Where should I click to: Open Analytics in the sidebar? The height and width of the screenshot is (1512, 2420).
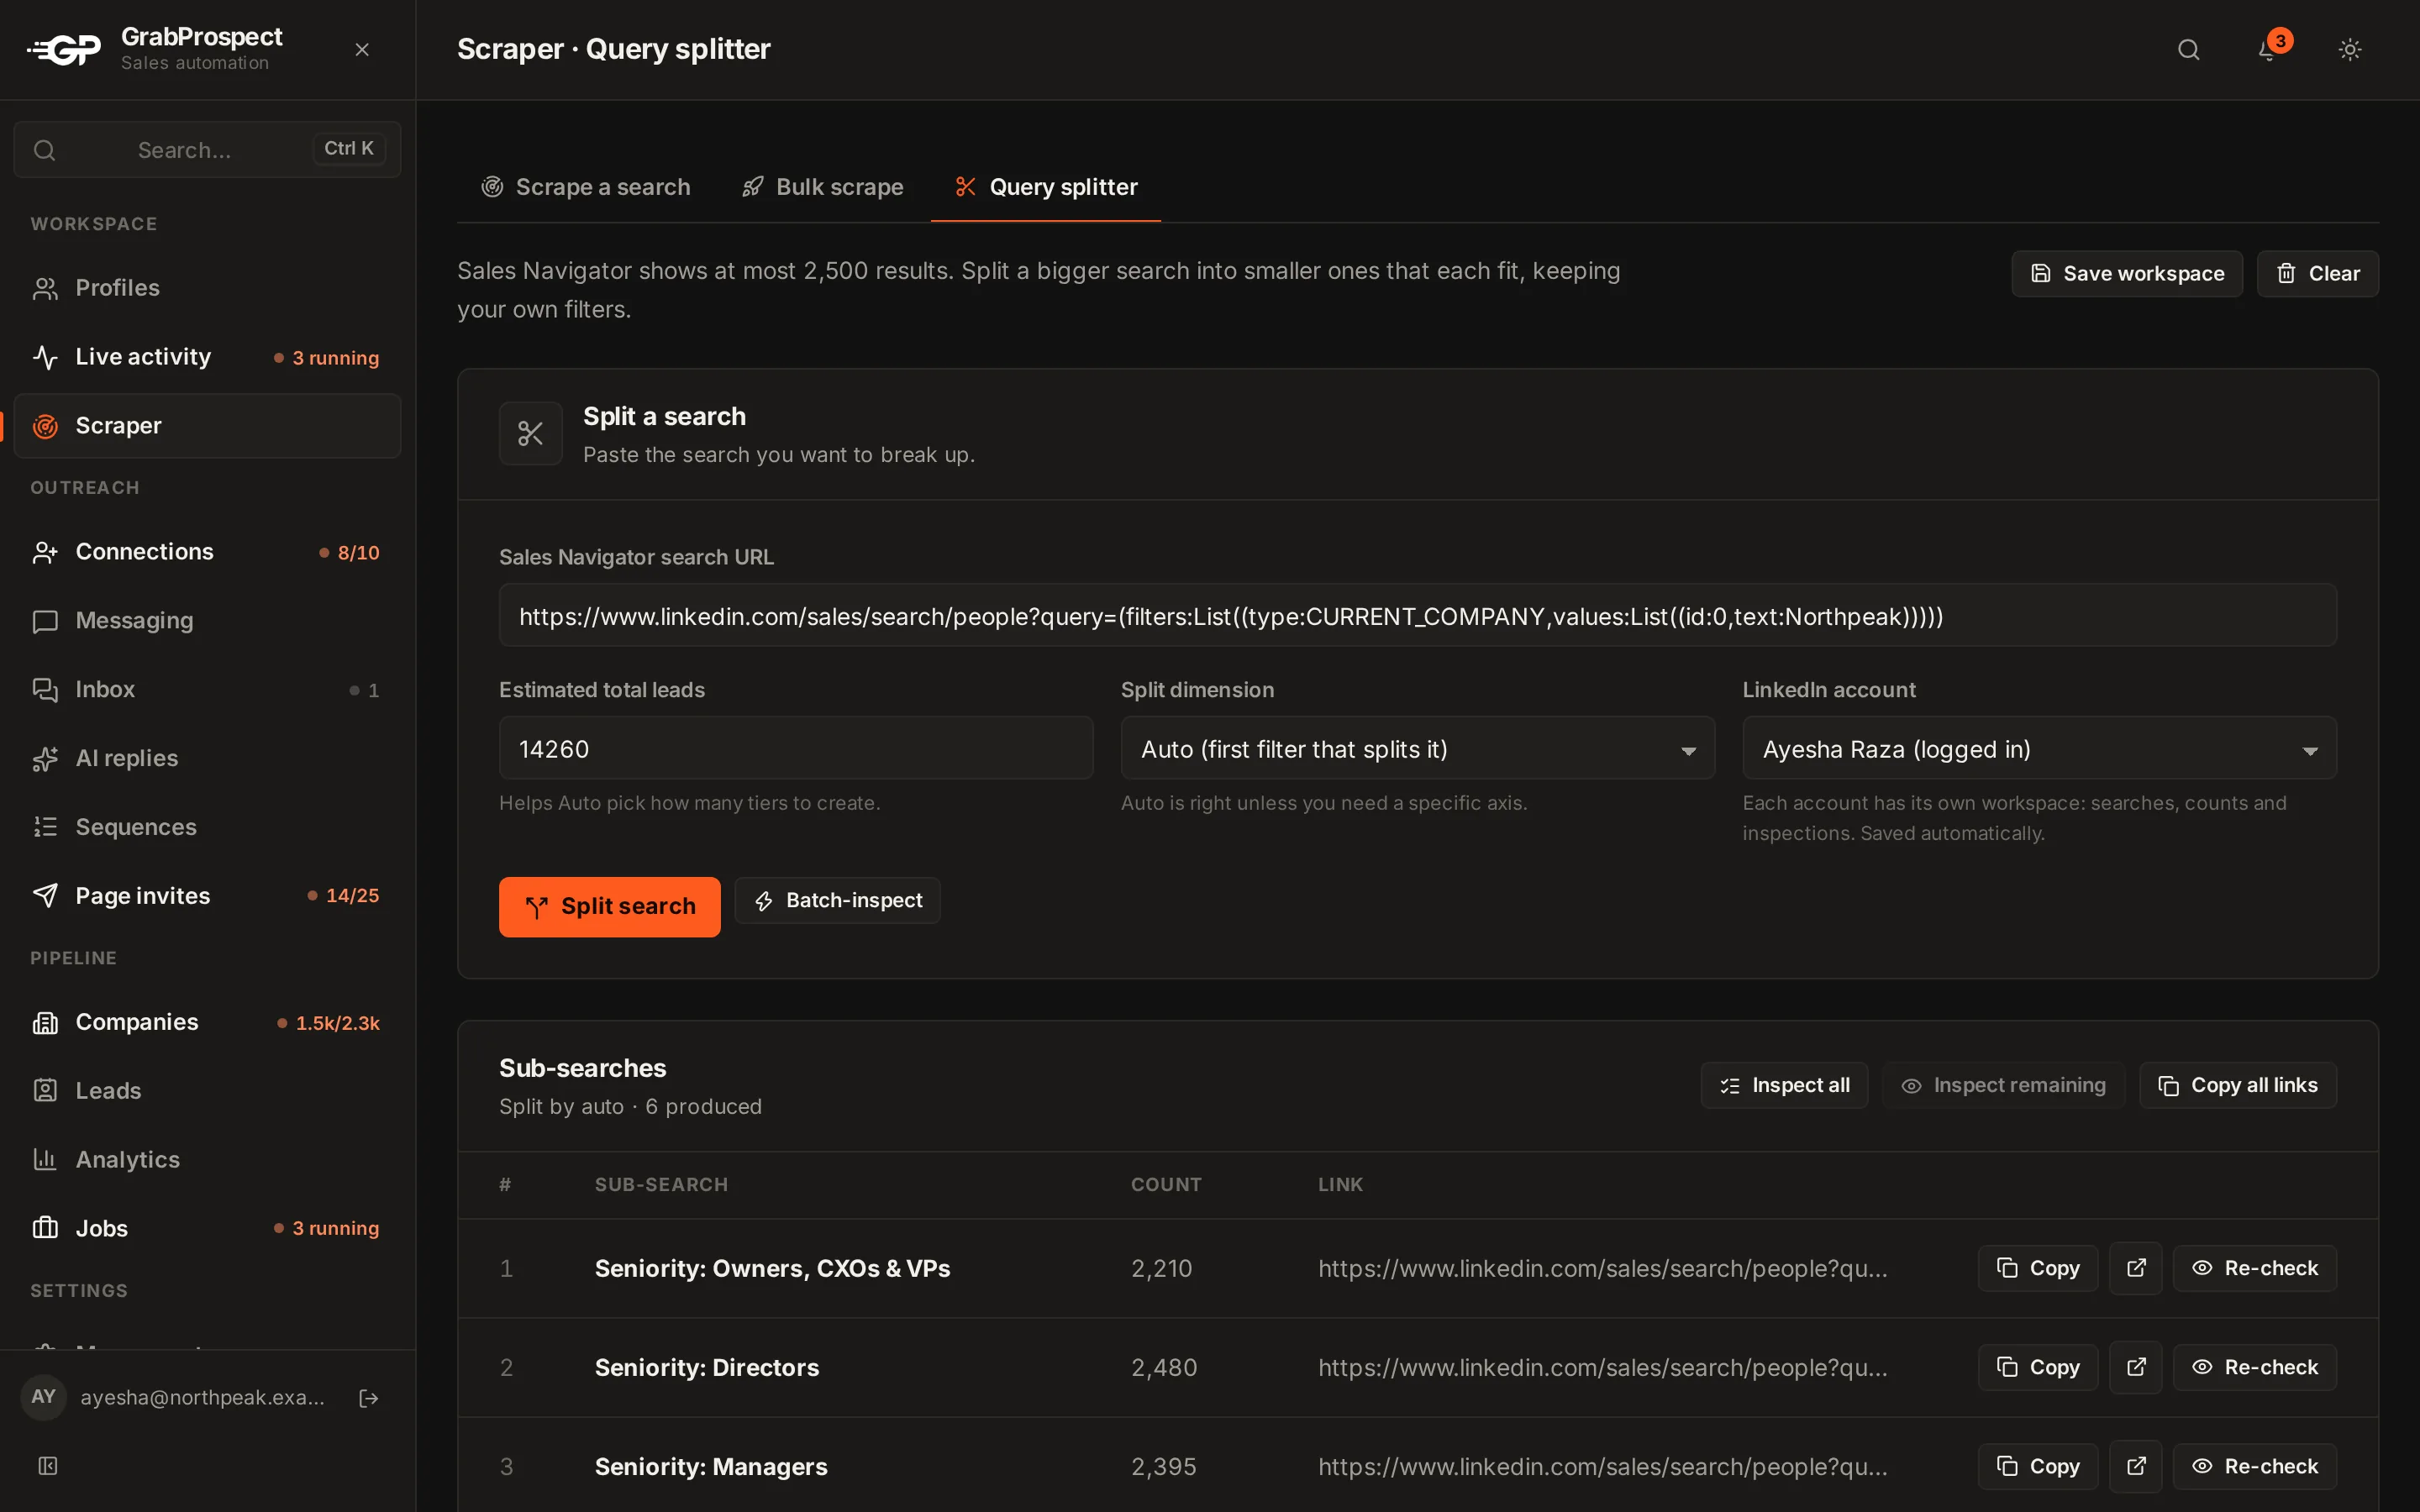pyautogui.click(x=207, y=1160)
